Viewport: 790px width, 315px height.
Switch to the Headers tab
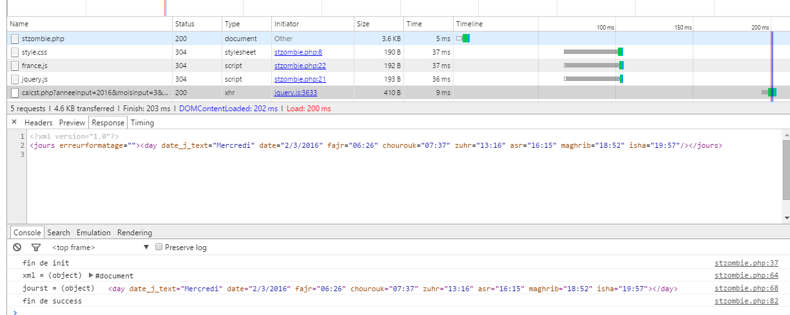coord(39,123)
